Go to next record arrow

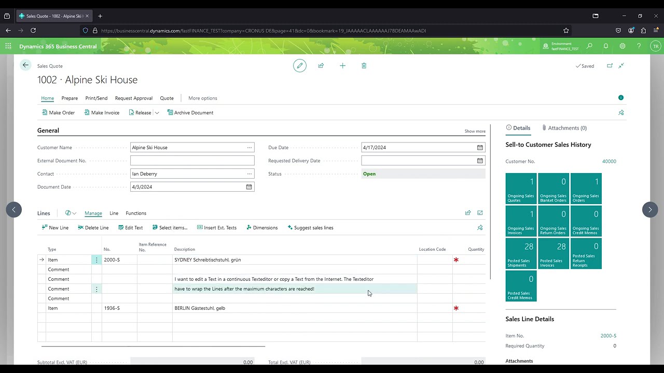(x=650, y=209)
